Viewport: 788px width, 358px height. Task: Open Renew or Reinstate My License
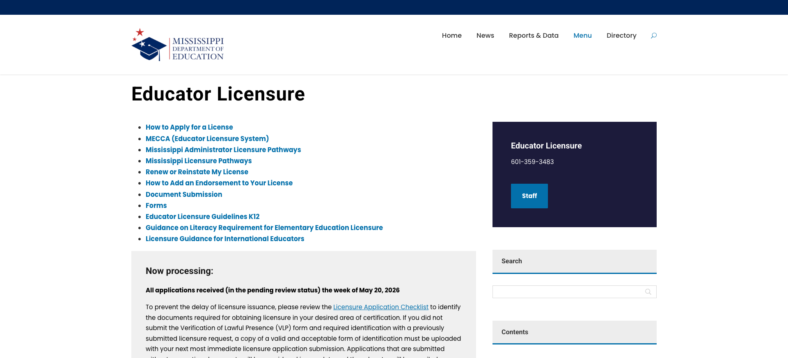click(197, 172)
